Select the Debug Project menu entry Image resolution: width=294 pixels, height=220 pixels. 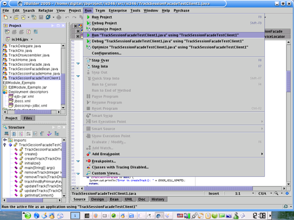tap(104, 23)
